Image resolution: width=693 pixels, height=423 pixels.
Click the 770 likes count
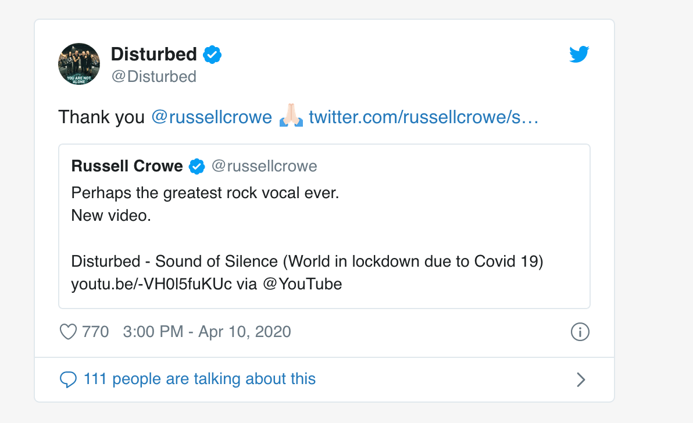tap(95, 332)
